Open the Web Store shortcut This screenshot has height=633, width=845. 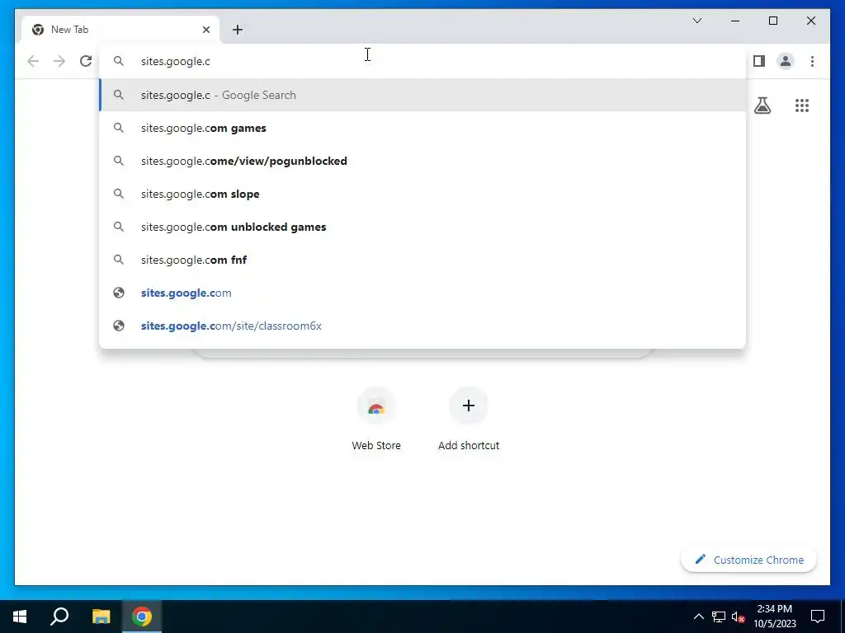(x=376, y=420)
